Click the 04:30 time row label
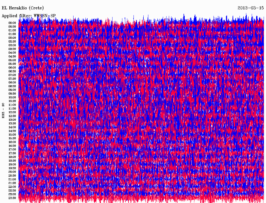Screen dimensions: 266x203 coord(12,56)
